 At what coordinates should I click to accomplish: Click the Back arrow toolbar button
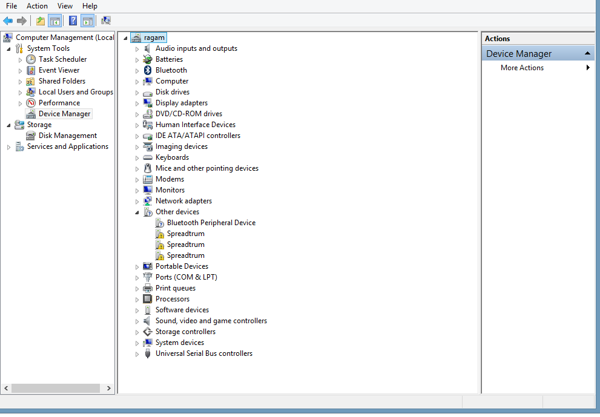pos(8,21)
